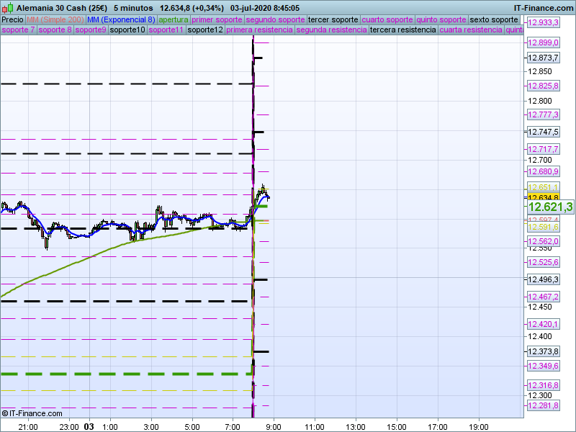Select the tercera resistencia label
This screenshot has height=432, width=576.
click(402, 30)
